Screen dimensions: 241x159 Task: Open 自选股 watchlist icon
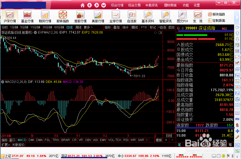pyautogui.click(x=132, y=17)
